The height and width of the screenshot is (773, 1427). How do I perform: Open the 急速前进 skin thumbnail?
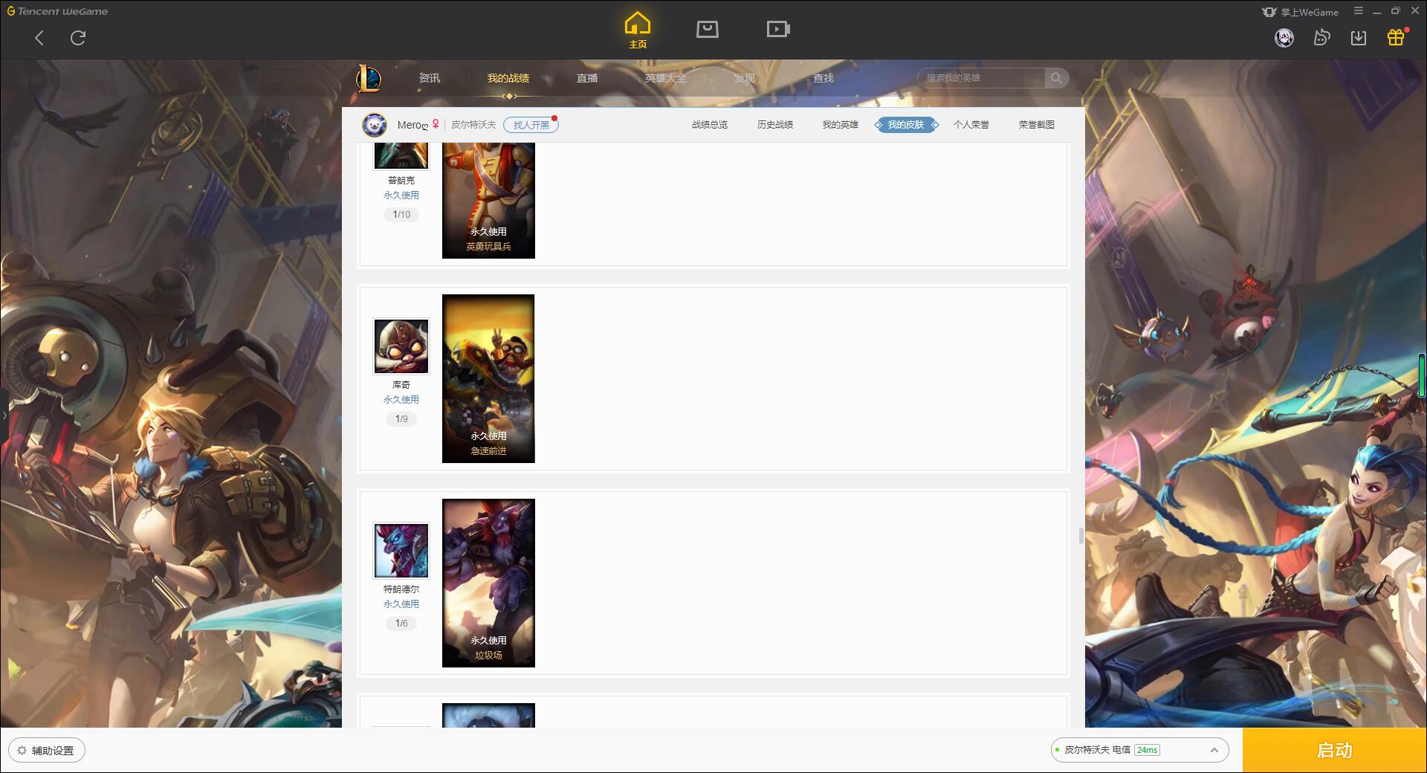488,378
